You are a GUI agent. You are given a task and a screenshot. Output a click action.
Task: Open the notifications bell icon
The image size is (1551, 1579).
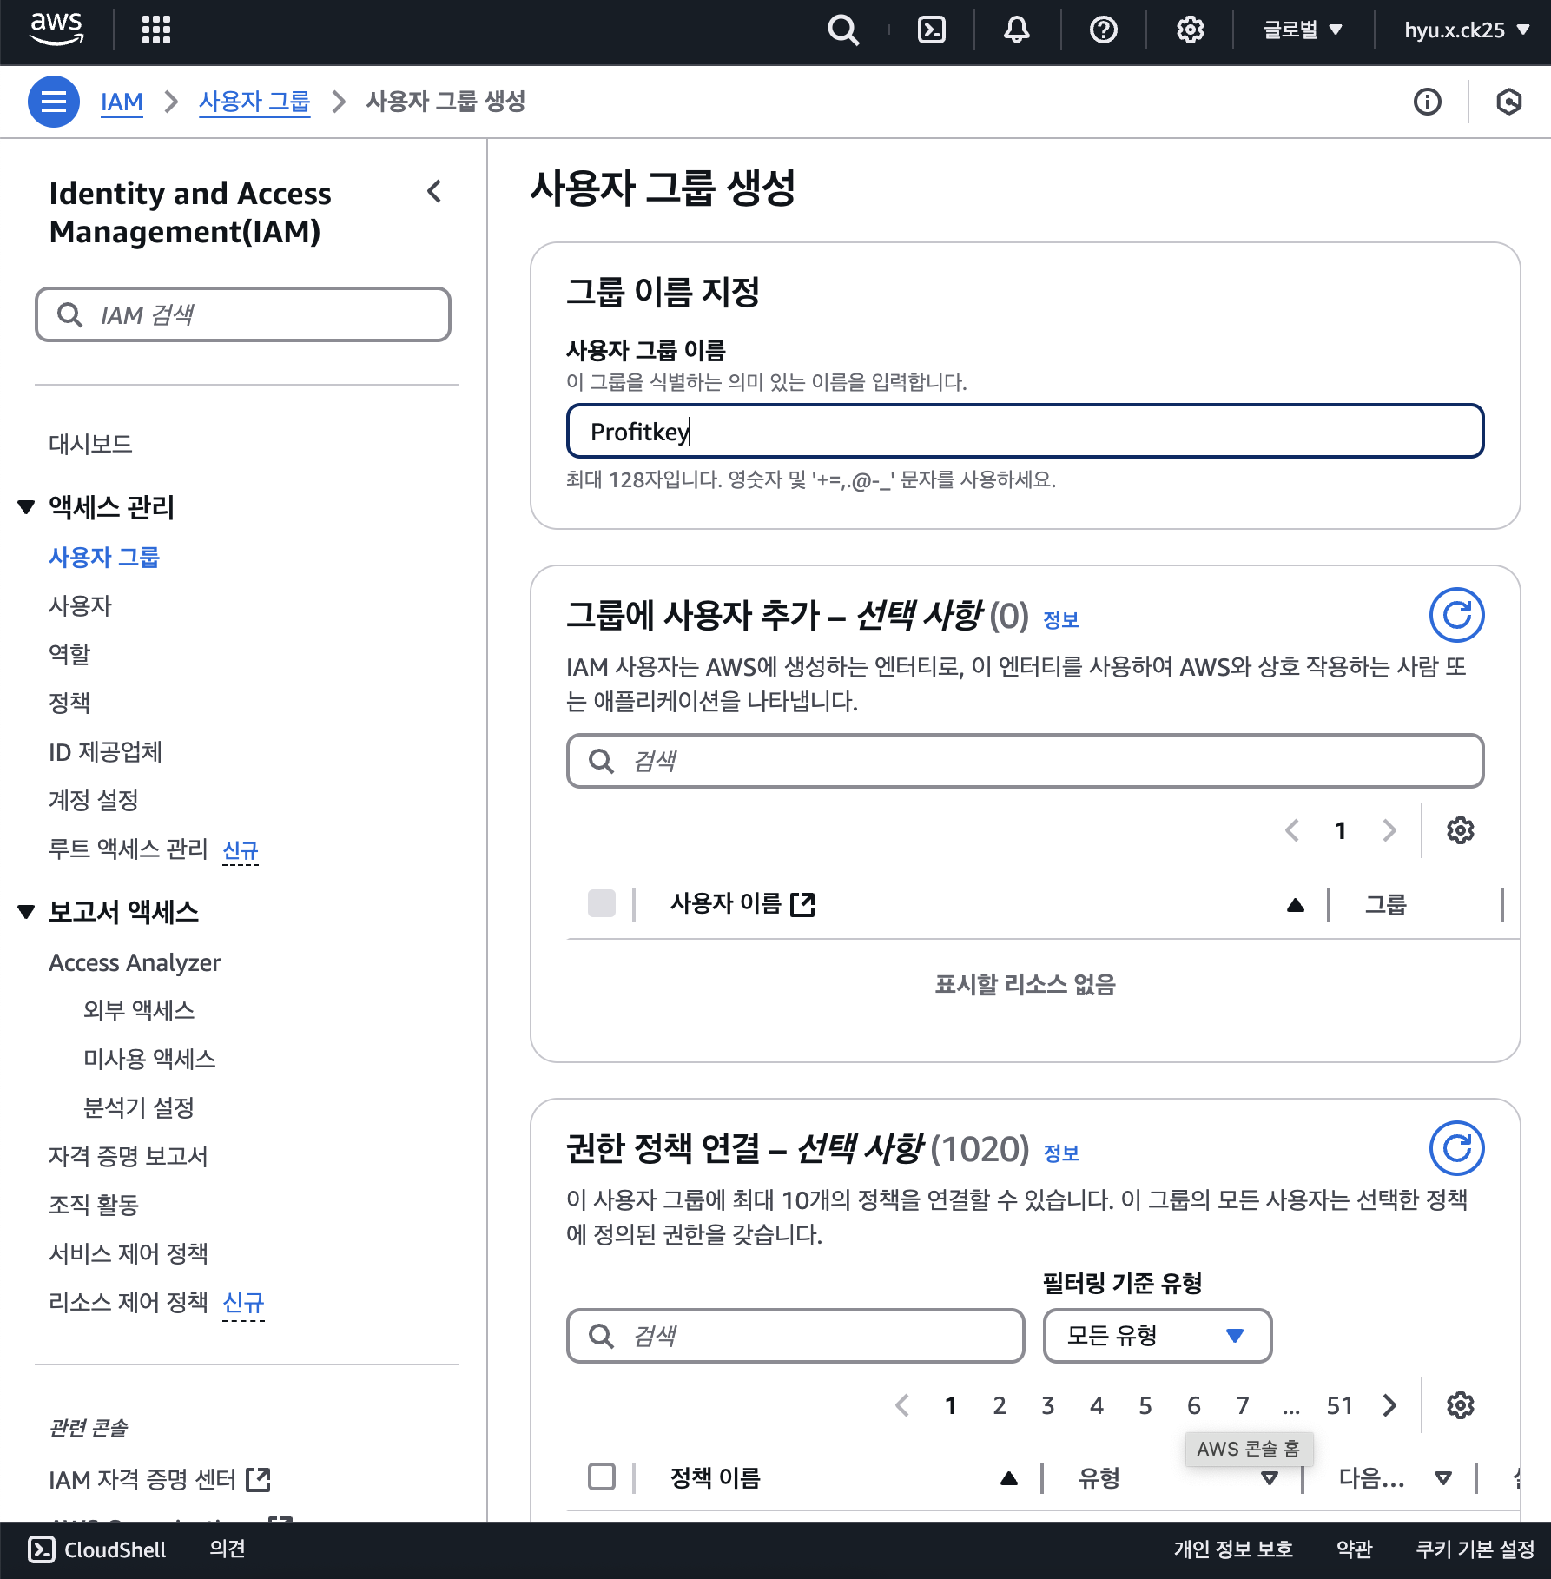tap(1016, 30)
